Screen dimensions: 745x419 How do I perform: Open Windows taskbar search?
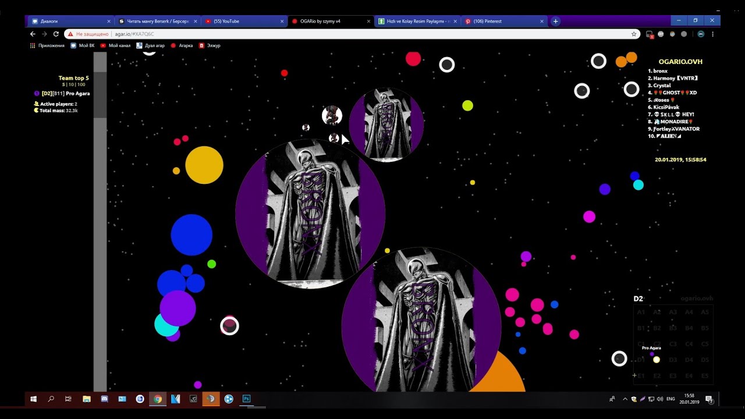coord(51,399)
